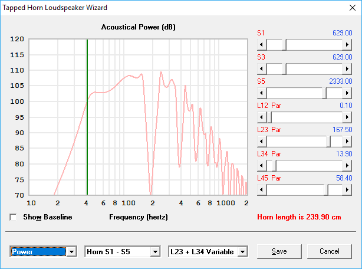Increase L12 Par with right arrow
362x269 pixels.
click(x=347, y=117)
